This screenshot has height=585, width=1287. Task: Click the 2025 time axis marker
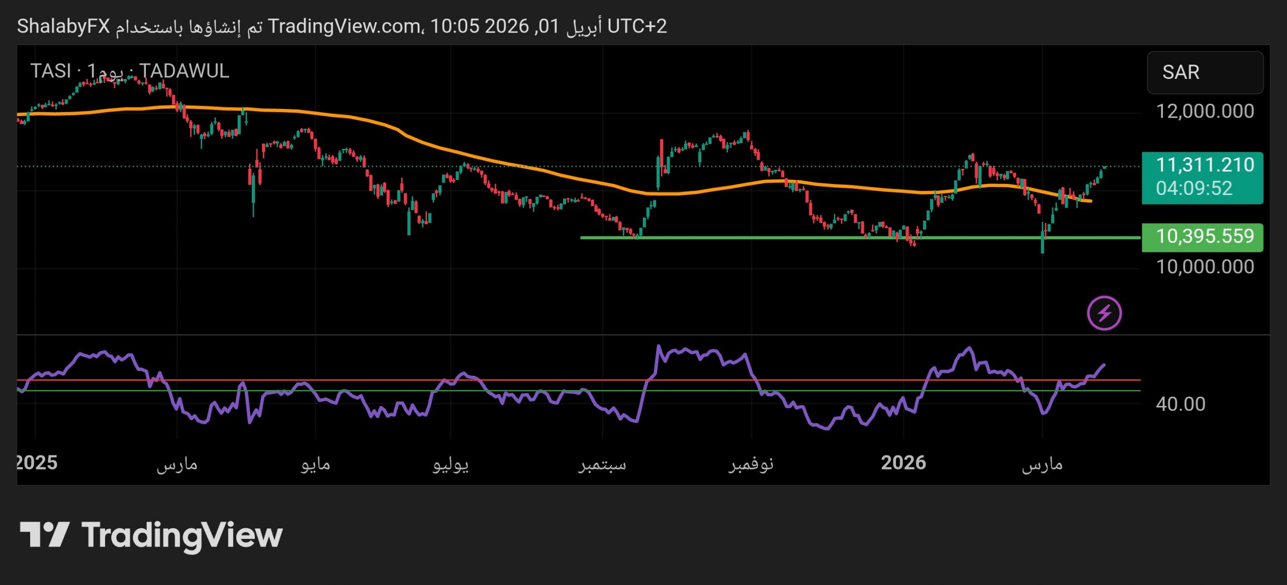pyautogui.click(x=36, y=463)
